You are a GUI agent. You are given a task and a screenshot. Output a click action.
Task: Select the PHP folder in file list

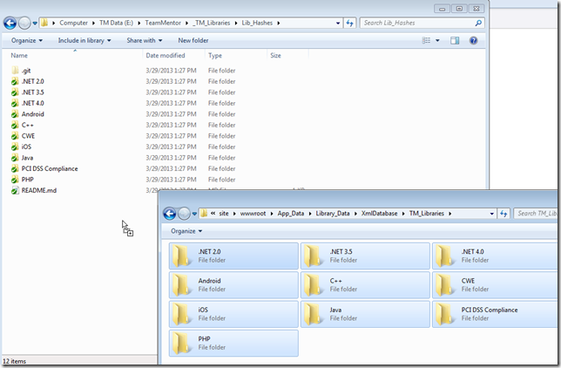click(27, 180)
